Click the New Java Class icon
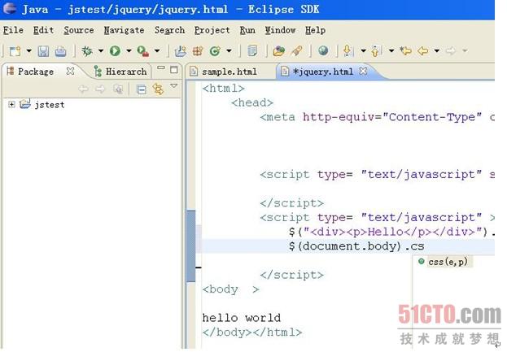 click(x=215, y=51)
